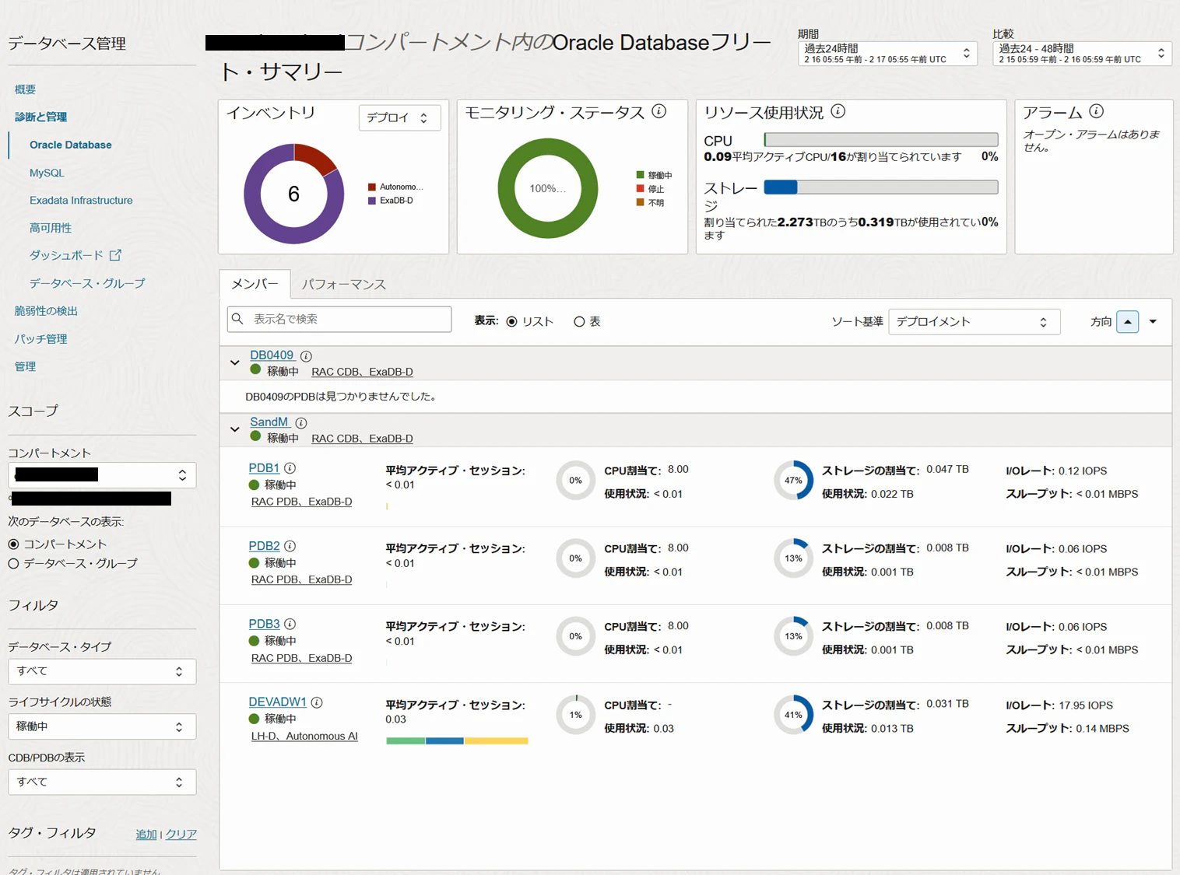Open データベース・タイプ filter dropdown
The height and width of the screenshot is (875, 1180).
click(102, 671)
